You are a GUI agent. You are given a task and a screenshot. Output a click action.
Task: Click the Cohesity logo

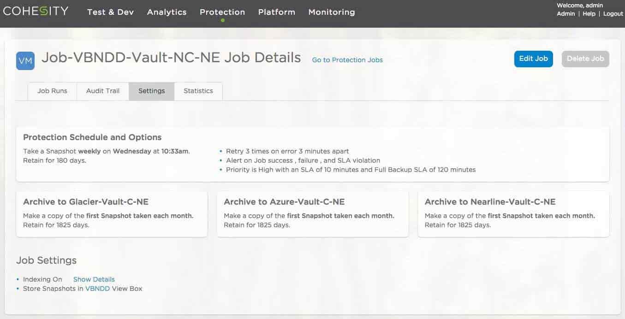(x=36, y=11)
